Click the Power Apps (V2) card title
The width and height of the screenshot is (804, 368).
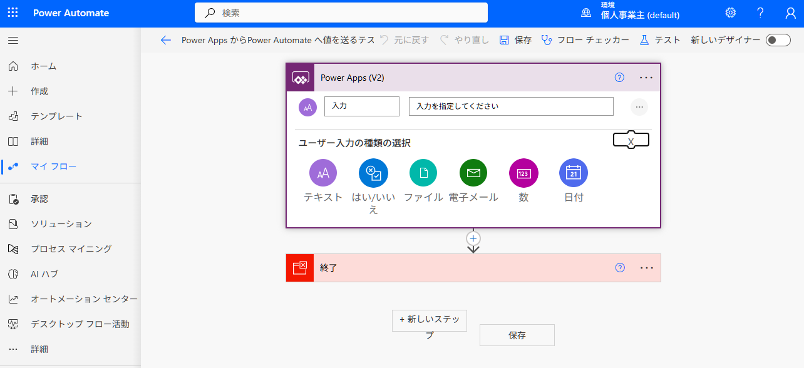coord(353,78)
